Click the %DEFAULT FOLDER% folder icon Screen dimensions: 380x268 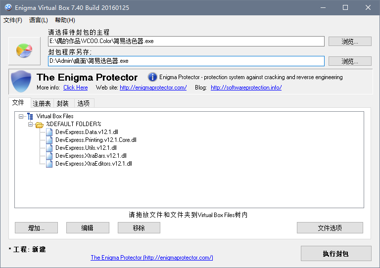[x=39, y=124]
